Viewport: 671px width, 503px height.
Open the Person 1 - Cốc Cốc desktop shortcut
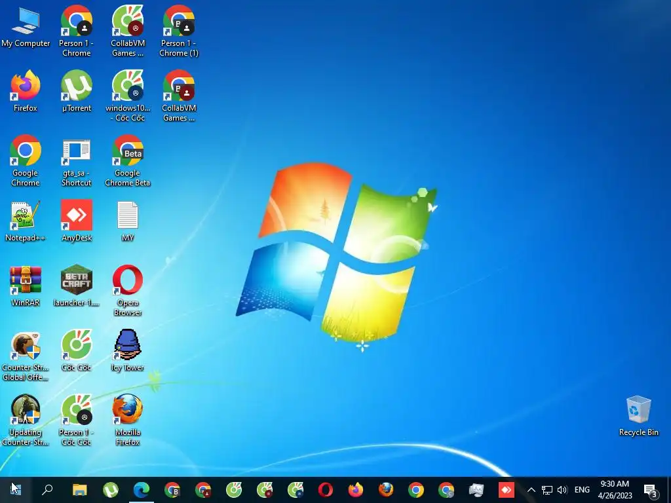pos(76,420)
